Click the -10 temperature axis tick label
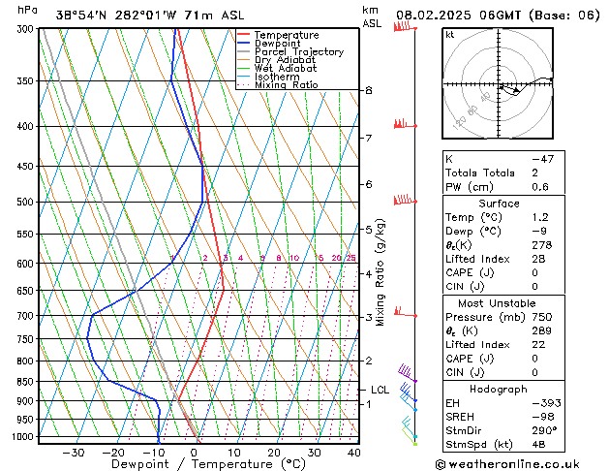The width and height of the screenshot is (609, 471). [154, 453]
